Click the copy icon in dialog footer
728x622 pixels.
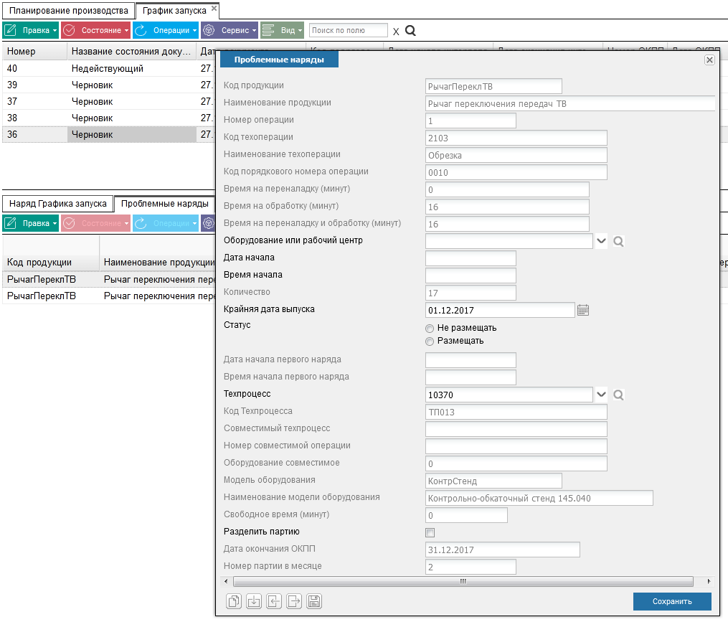[234, 602]
